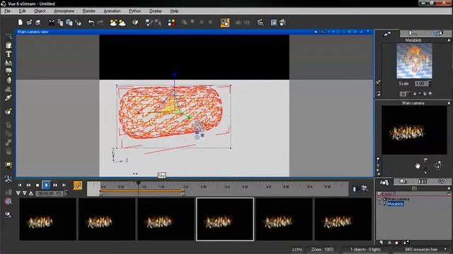Click the Redo arrow icon
Image resolution: width=453 pixels, height=254 pixels.
tap(101, 23)
